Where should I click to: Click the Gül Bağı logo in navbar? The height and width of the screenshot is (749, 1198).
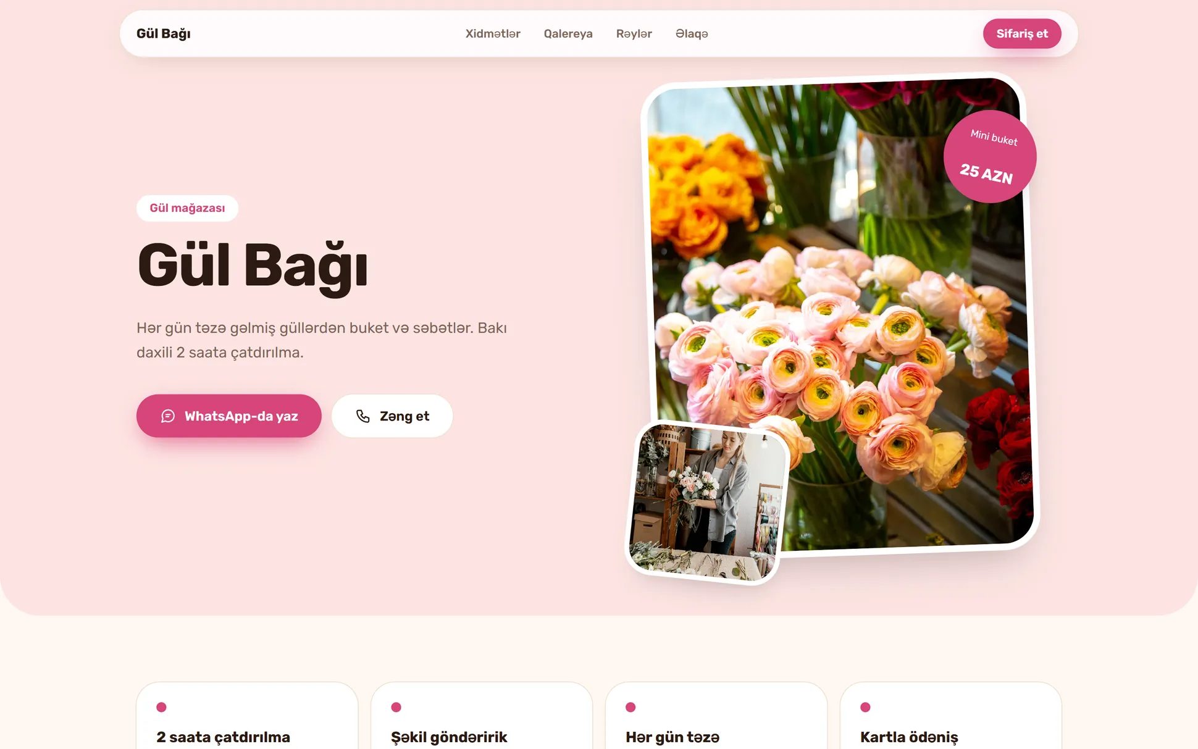click(163, 33)
